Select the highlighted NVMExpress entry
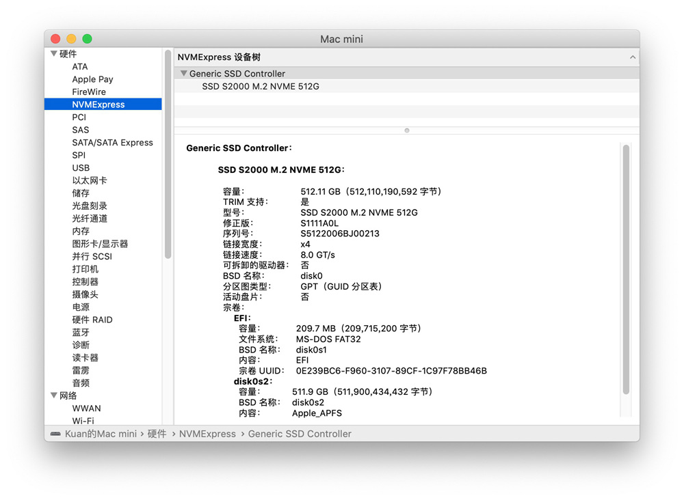The height and width of the screenshot is (500, 684). (x=103, y=105)
